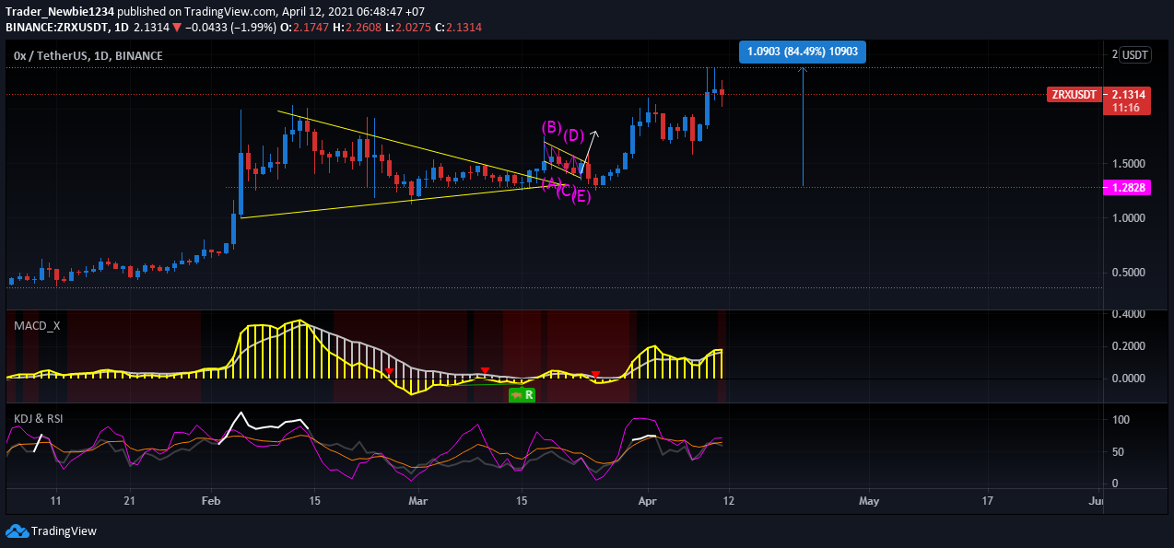Click the 0.2000 MACD axis value
Screen dimensions: 1174x548
coord(1130,346)
